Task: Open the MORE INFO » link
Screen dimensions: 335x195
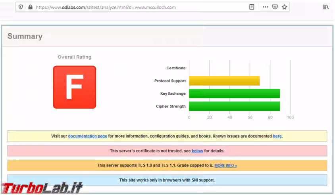Action: point(225,165)
